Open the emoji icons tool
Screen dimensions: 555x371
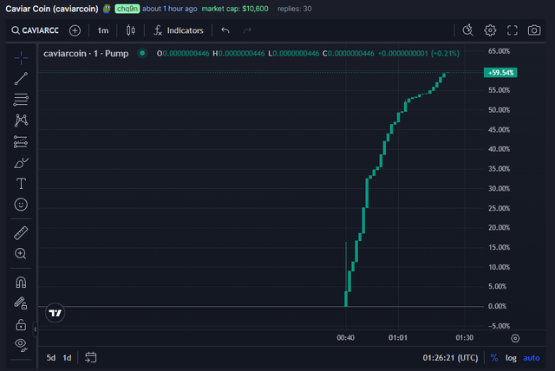(21, 205)
